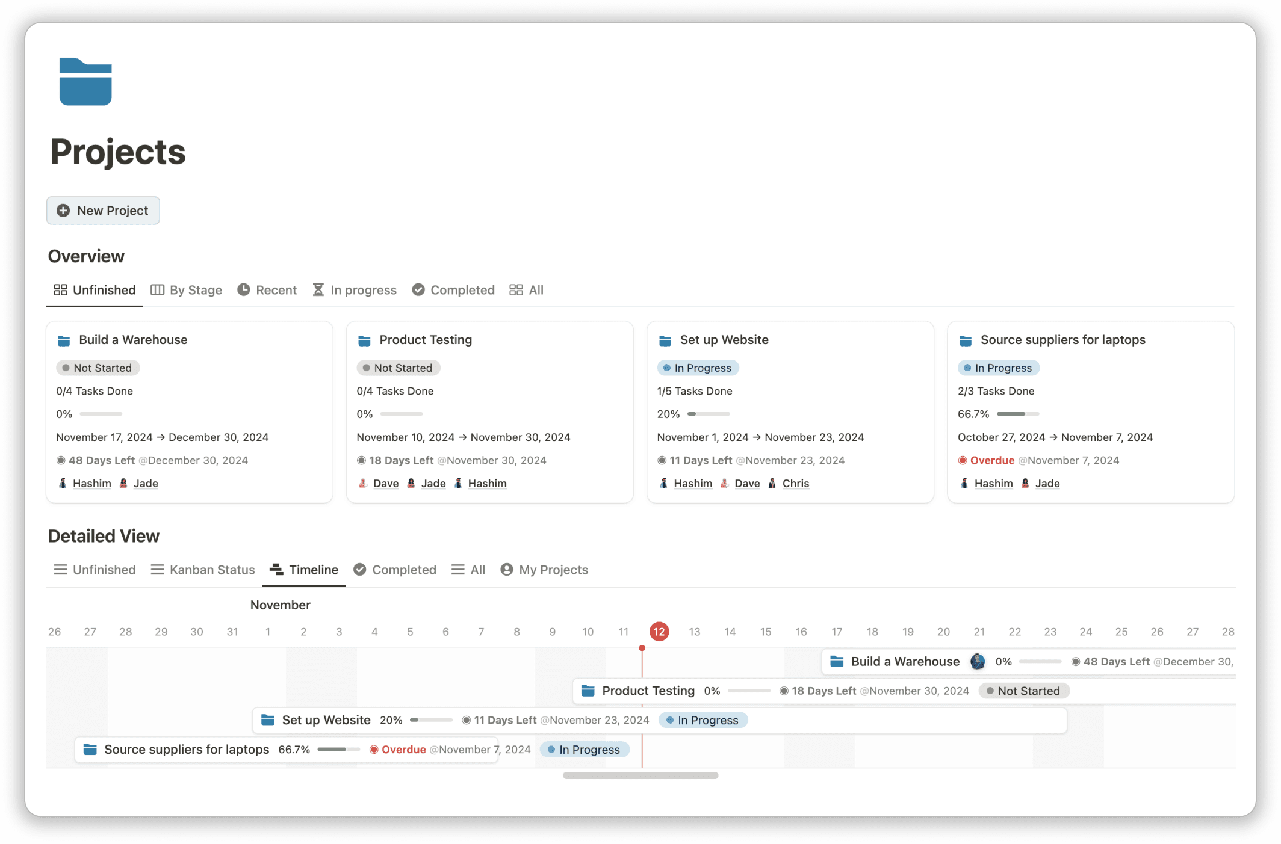Open Chris's profile on Set up Website card
This screenshot has width=1281, height=844.
(795, 483)
